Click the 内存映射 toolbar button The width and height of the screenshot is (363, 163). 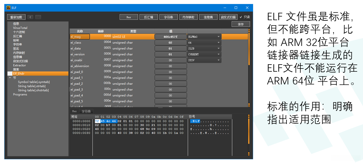pos(188,17)
